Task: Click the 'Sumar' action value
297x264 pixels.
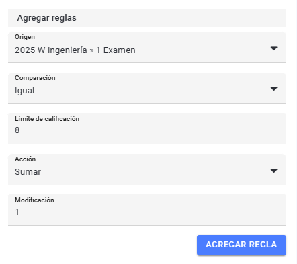Action: pos(28,172)
